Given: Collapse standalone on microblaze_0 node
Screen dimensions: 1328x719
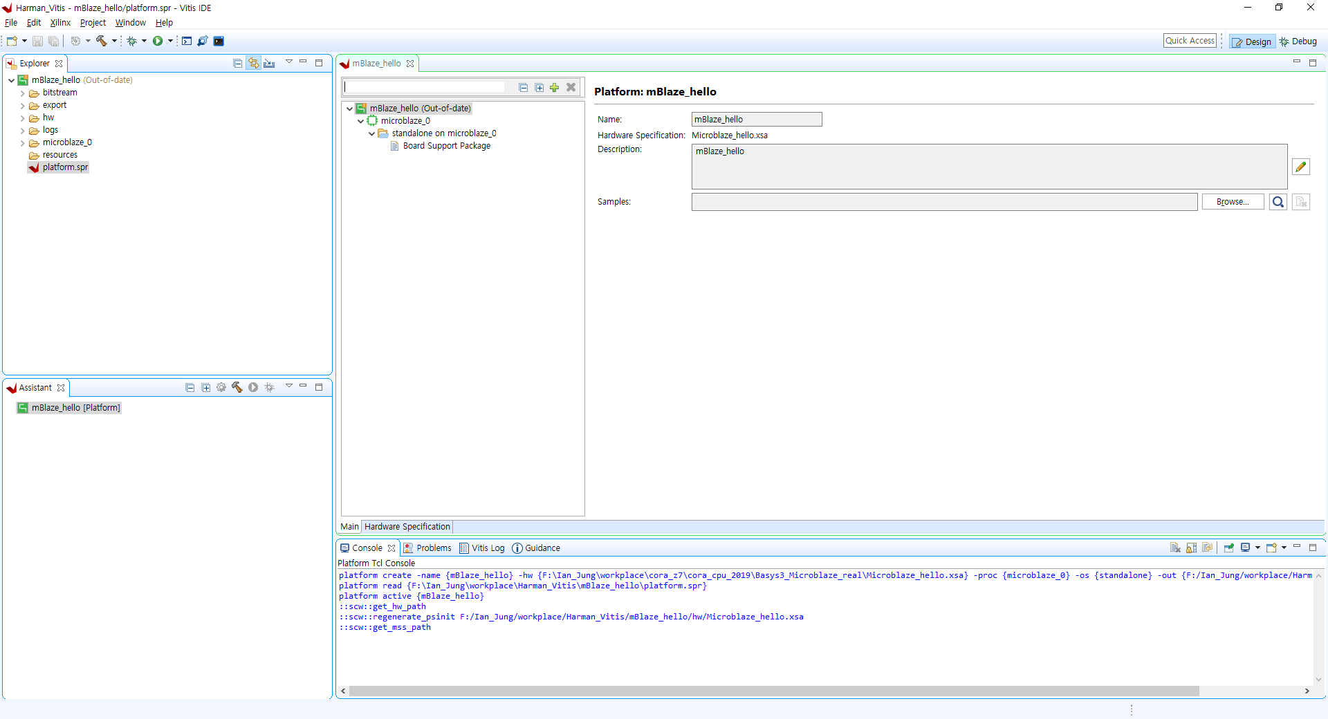Looking at the screenshot, I should [372, 134].
